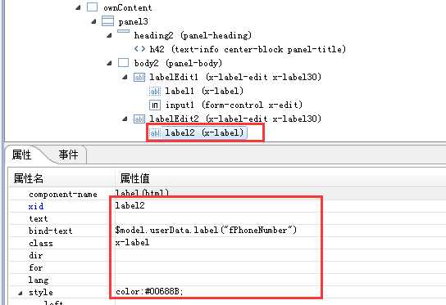Click the component-name property label
Image resolution: width=446 pixels, height=305 pixels.
pos(63,195)
